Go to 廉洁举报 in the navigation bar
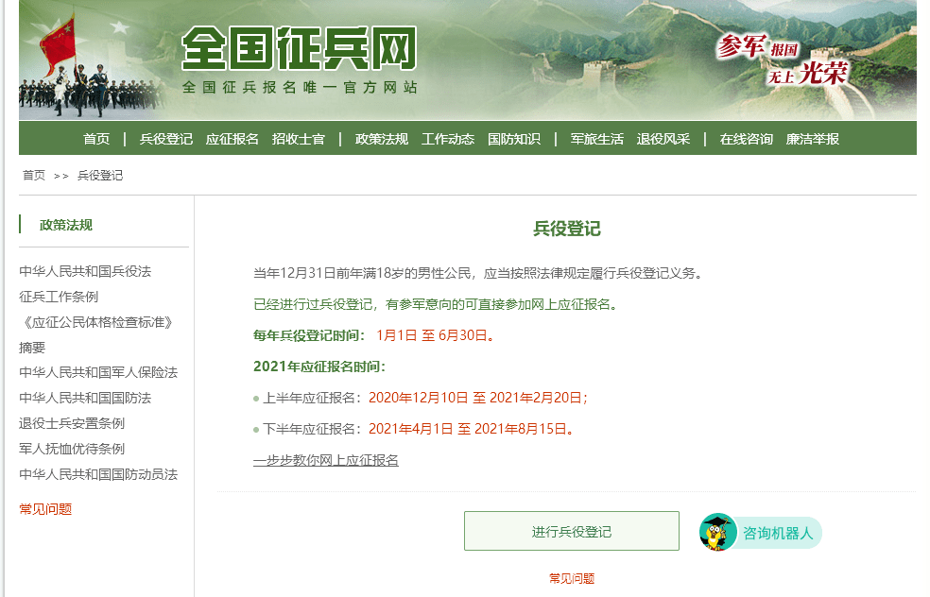Image resolution: width=930 pixels, height=597 pixels. coord(813,139)
